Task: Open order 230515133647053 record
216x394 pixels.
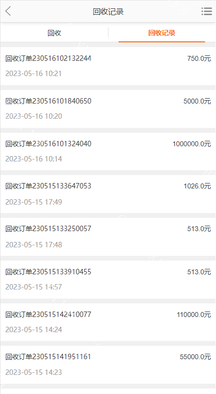Action: tap(108, 194)
